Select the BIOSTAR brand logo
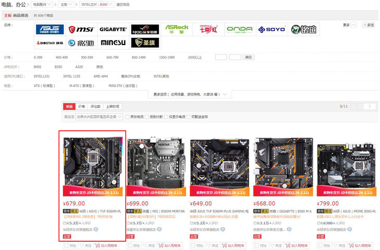Image resolution: width=380 pixels, height=250 pixels. [x=49, y=44]
